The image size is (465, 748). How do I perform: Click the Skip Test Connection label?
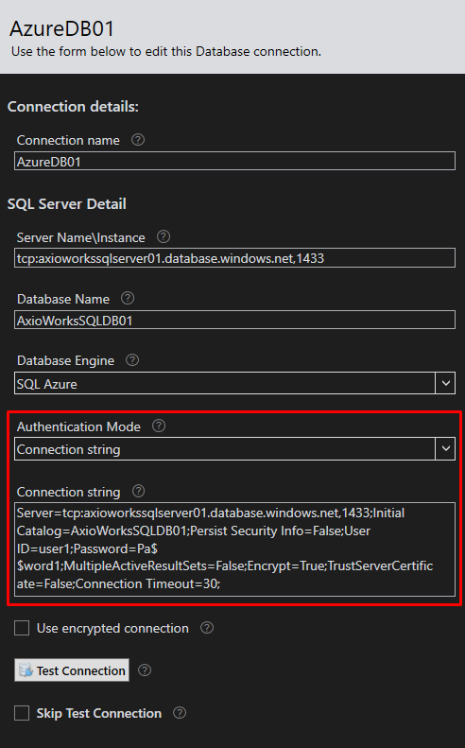click(98, 713)
